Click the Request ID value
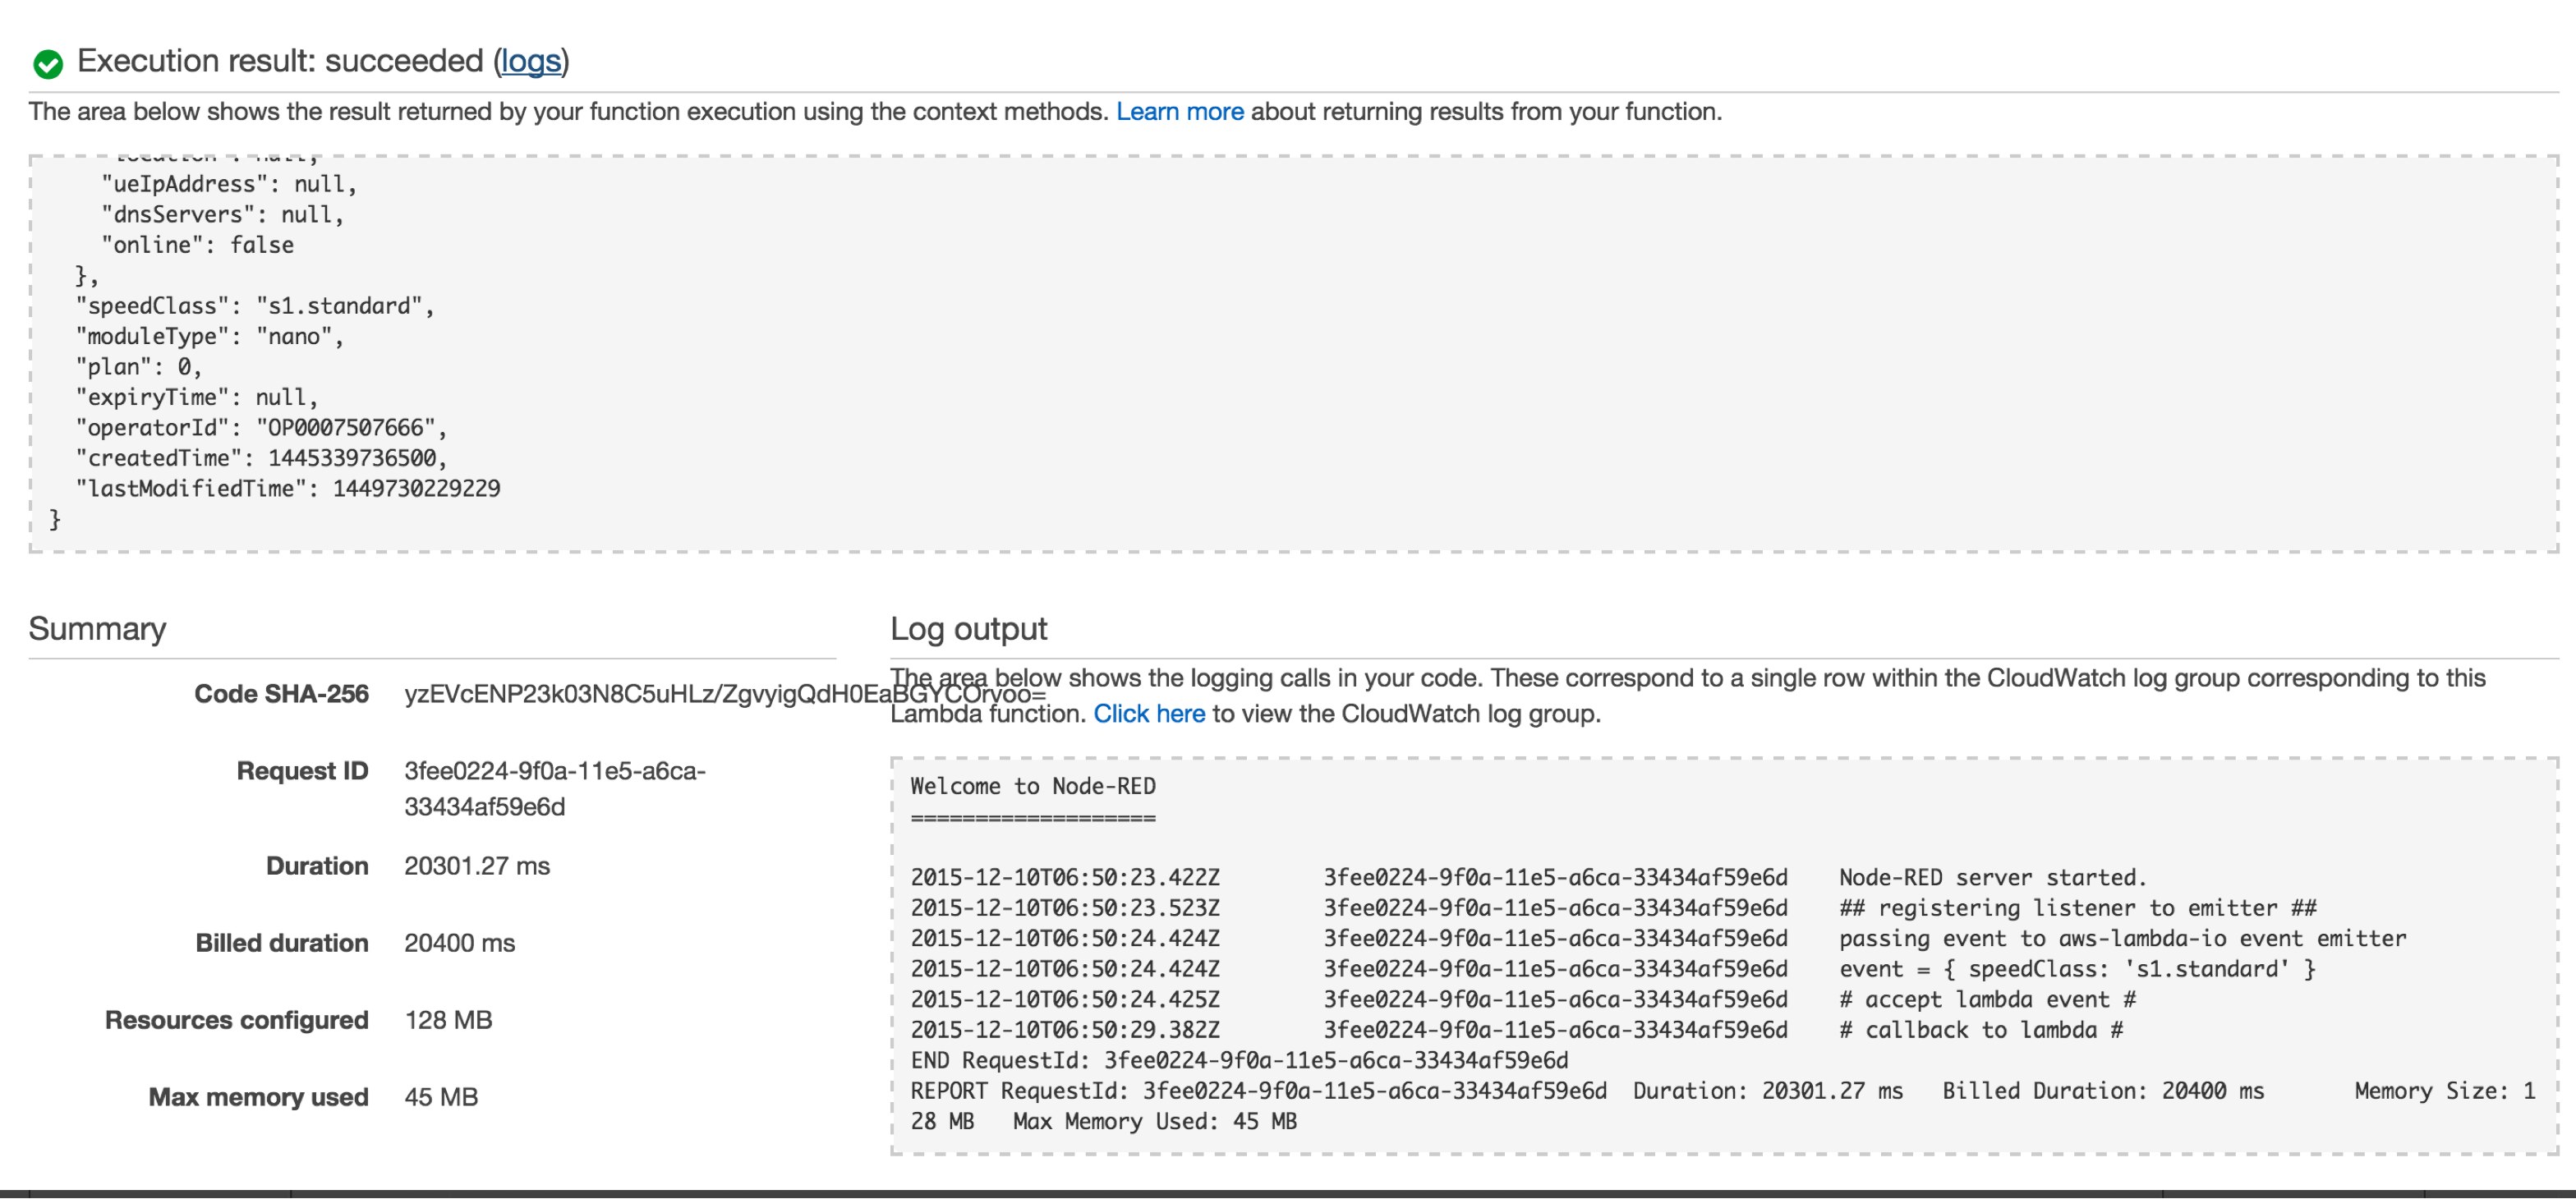Image resolution: width=2576 pixels, height=1199 pixels. pyautogui.click(x=555, y=770)
